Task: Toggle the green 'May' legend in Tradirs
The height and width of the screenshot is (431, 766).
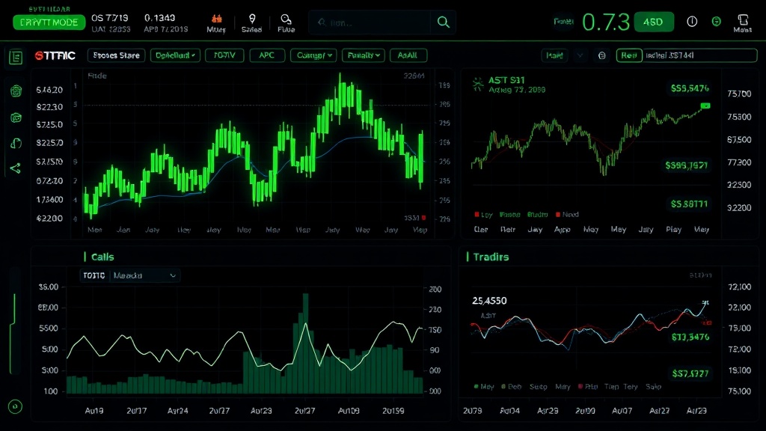Action: pos(484,387)
